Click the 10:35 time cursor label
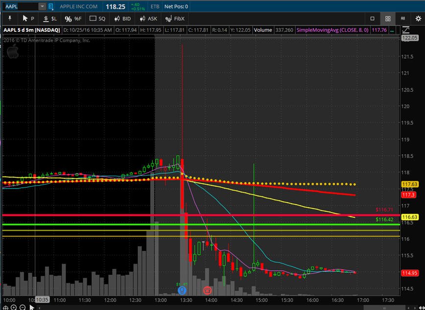The width and height of the screenshot is (425, 310). tap(42, 300)
